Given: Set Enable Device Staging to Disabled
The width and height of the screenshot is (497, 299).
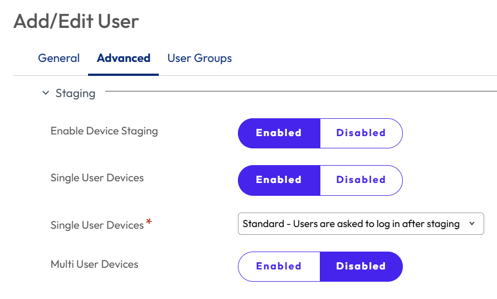Looking at the screenshot, I should click(361, 133).
